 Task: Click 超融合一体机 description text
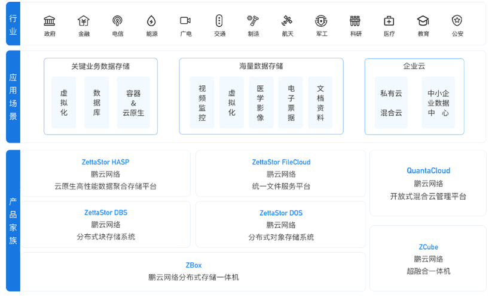click(428, 271)
